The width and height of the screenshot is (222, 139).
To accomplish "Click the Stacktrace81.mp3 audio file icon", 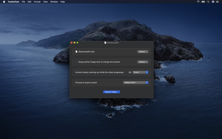I will click(76, 52).
